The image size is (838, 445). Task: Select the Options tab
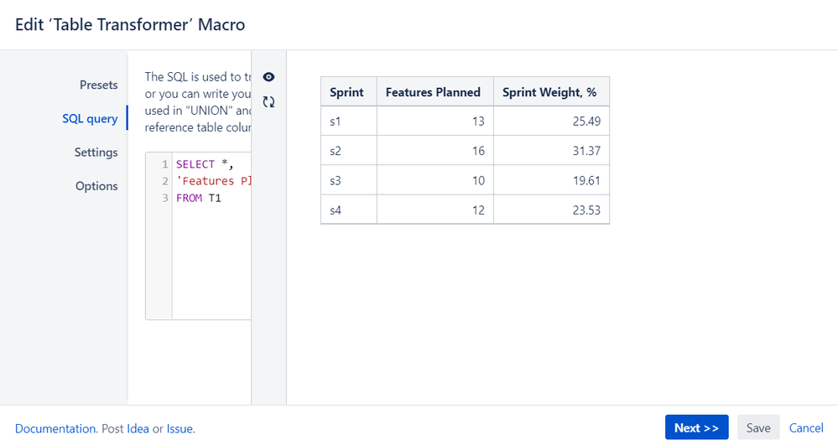coord(96,186)
